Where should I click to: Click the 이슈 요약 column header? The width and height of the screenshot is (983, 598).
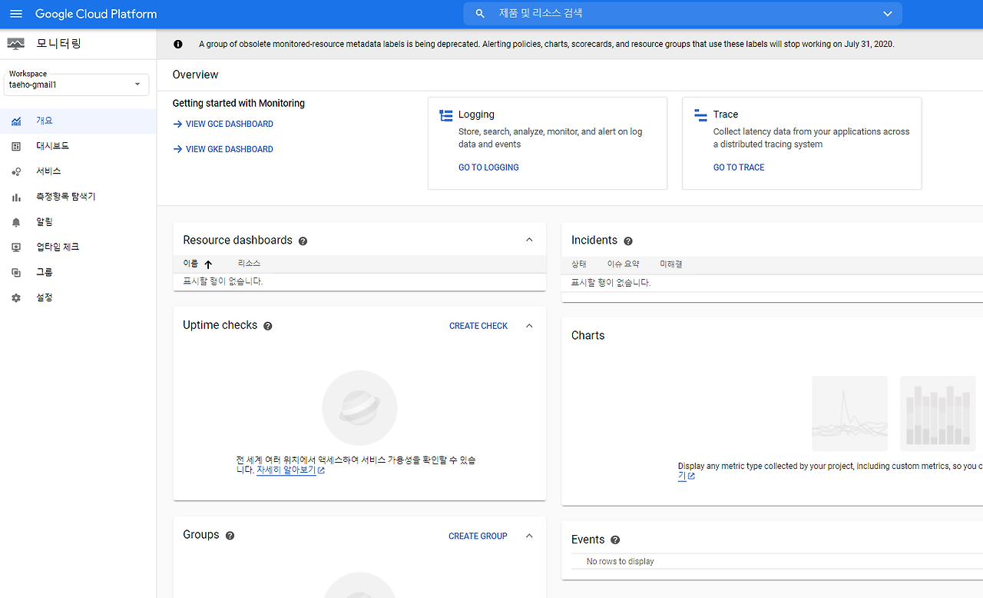pos(623,264)
